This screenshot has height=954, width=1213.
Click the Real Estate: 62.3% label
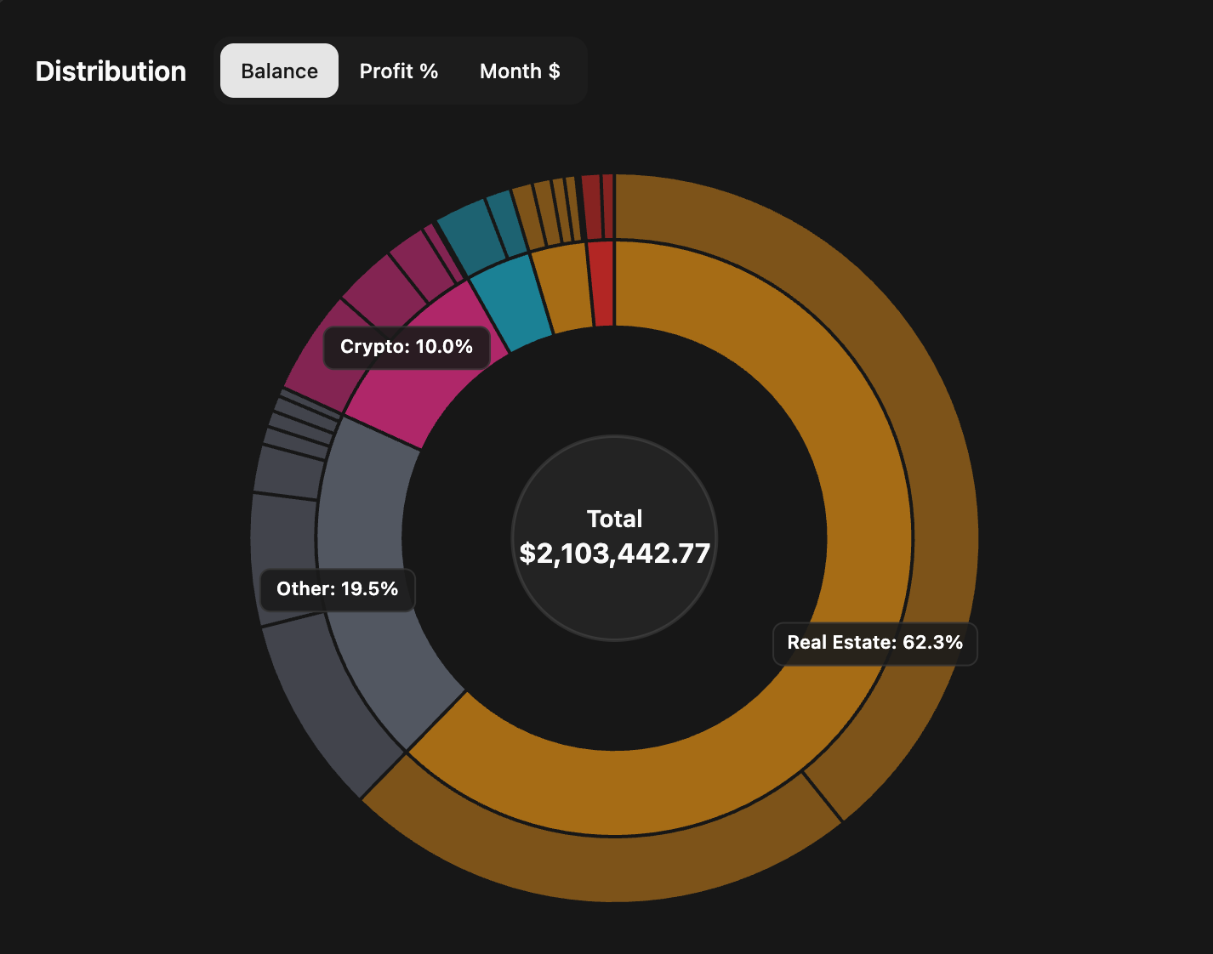click(x=874, y=644)
